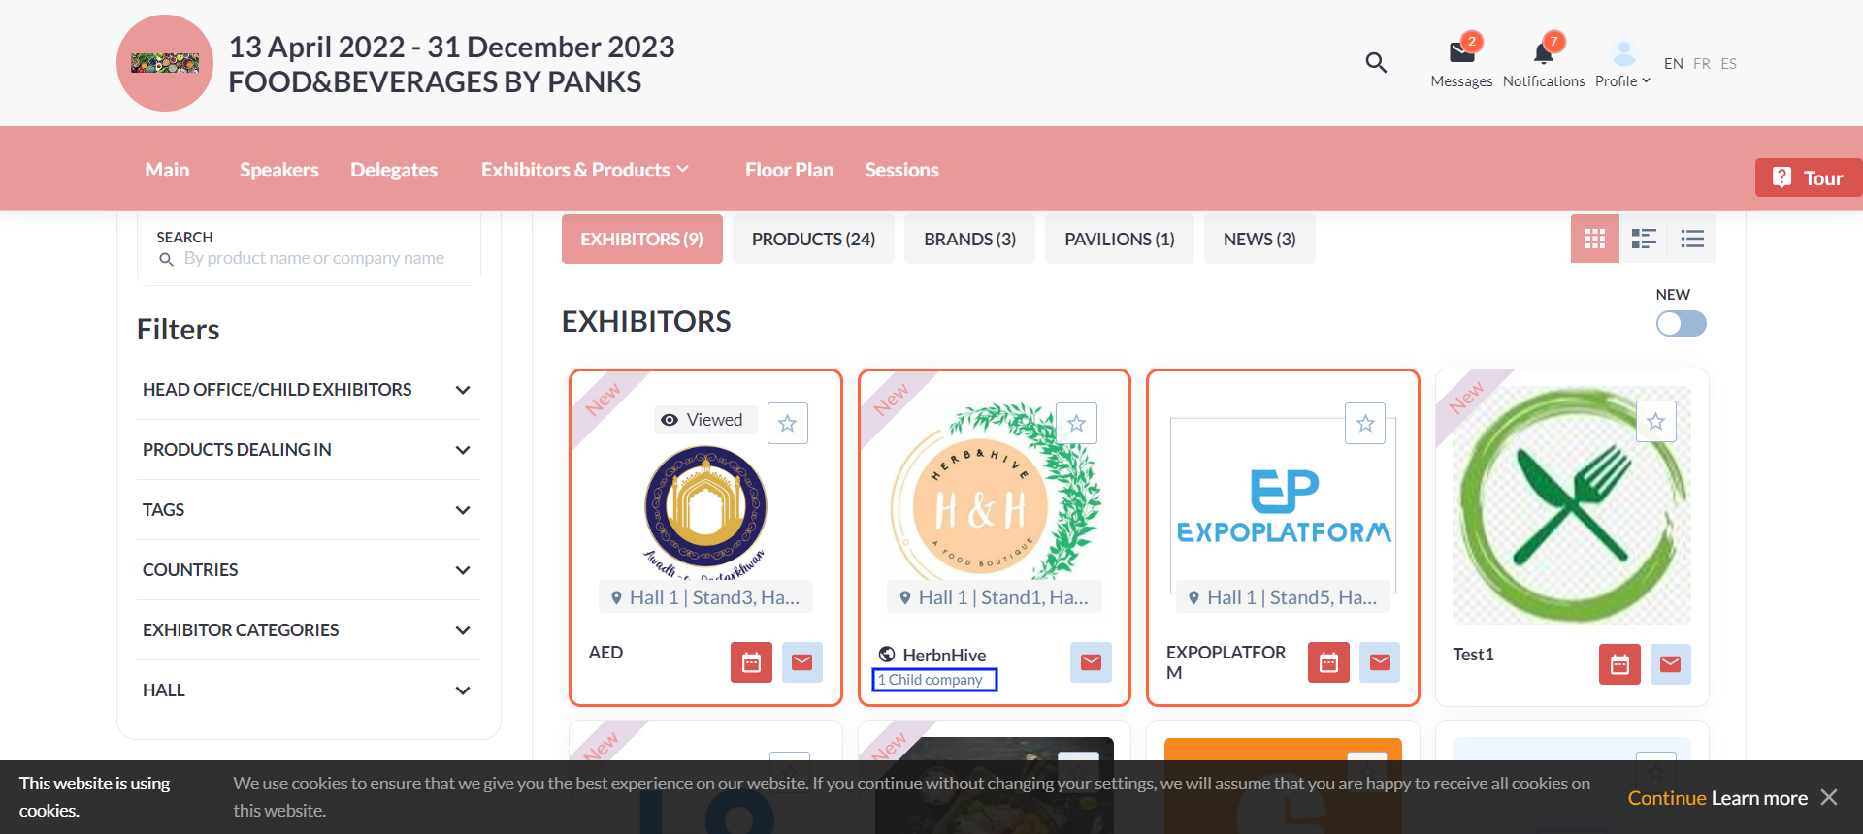Click AED Hall 1 Stand3 location label

[x=705, y=597]
